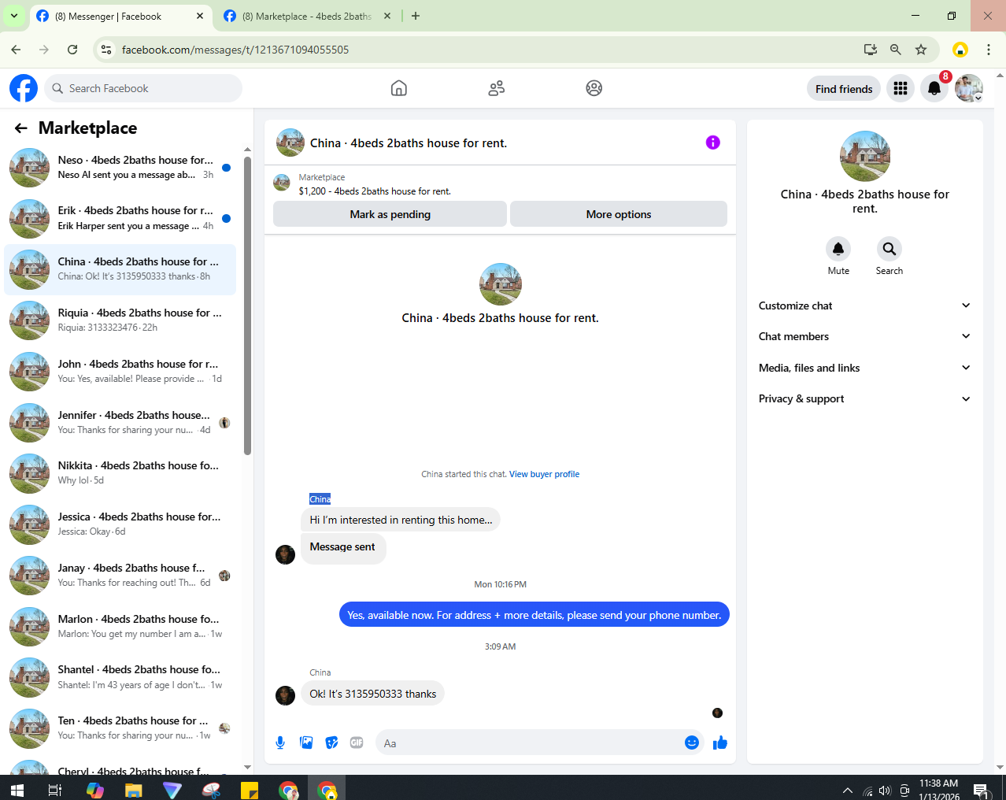
Task: Open conversation information purple icon
Action: (x=713, y=143)
